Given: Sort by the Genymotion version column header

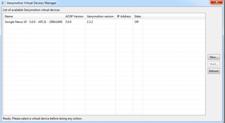Looking at the screenshot, I should (x=100, y=16).
